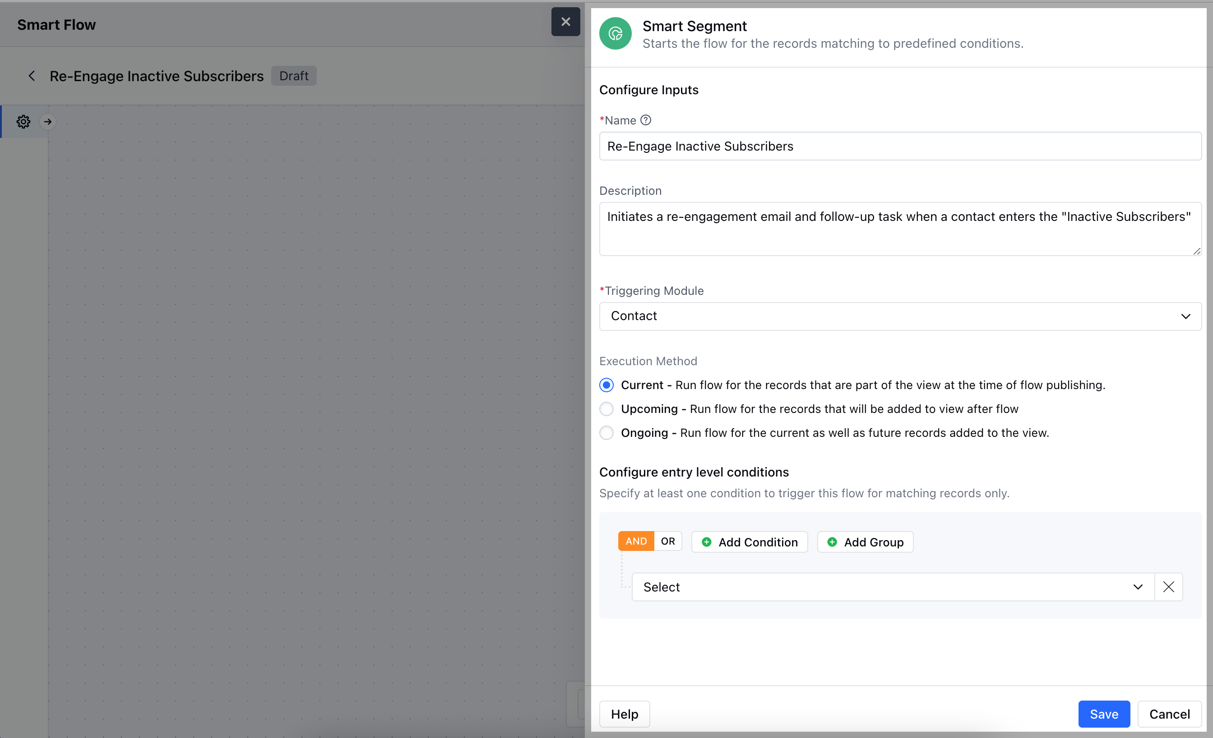Image resolution: width=1213 pixels, height=738 pixels.
Task: Click Add Condition button
Action: pyautogui.click(x=749, y=542)
